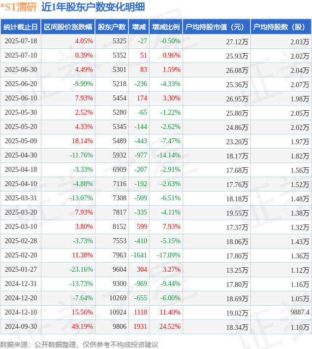The height and width of the screenshot is (349, 312).
Task: Select the date cell 2025-05-20
Action: pos(21,127)
